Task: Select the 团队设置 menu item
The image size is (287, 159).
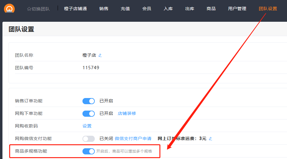Action: [268, 9]
